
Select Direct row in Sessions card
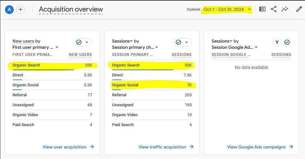[152, 75]
